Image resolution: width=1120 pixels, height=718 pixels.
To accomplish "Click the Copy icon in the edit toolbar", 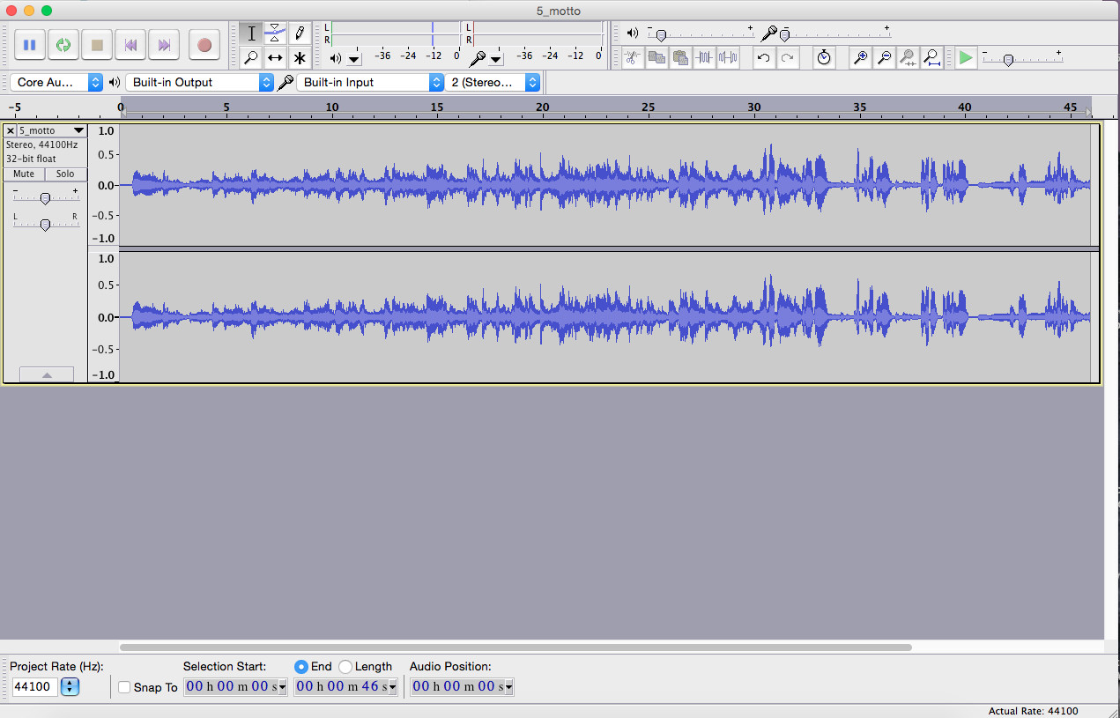I will [656, 58].
